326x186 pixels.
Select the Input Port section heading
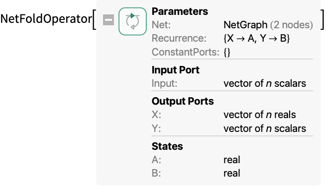176,70
